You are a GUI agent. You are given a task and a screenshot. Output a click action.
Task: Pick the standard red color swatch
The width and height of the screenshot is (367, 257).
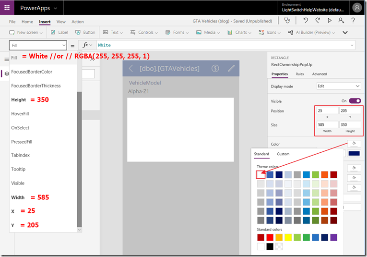270,237
